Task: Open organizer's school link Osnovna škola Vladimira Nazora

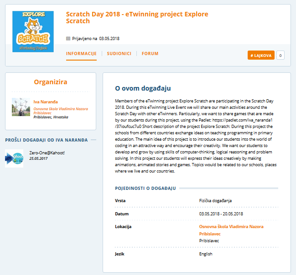Action: (x=61, y=111)
